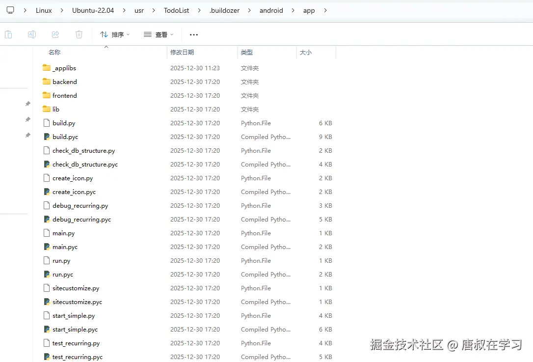Click the 4 KB size of check_db_structure.pyc
The image size is (533, 362).
[x=325, y=165]
